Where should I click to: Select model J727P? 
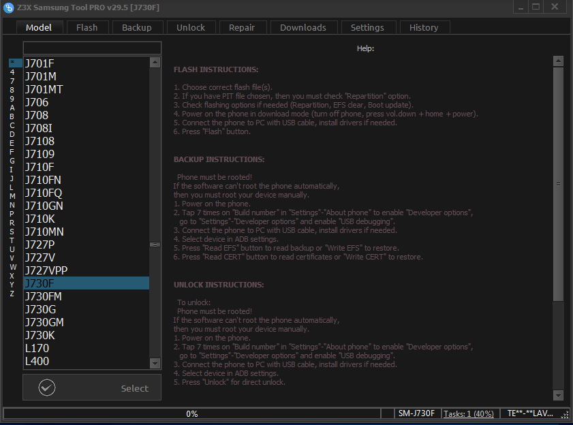coord(87,245)
